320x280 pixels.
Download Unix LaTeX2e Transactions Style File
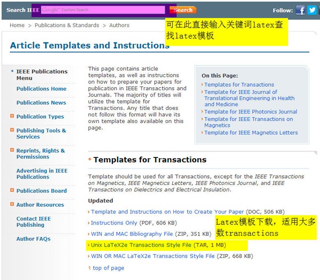point(141,245)
